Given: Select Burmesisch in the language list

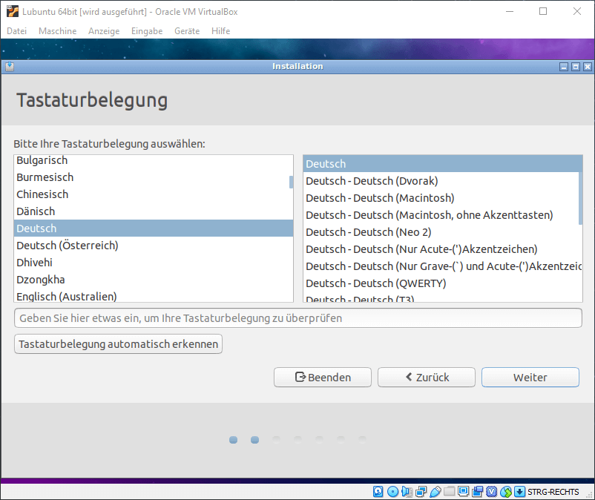Looking at the screenshot, I should (x=154, y=177).
